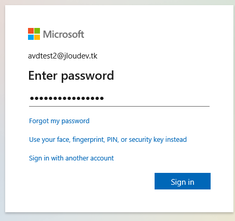
Task: Focus the password input field
Action: (x=119, y=99)
